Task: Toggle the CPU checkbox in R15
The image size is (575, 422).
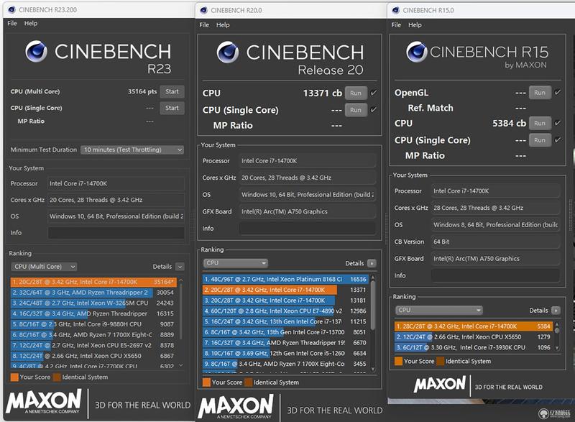Action: click(x=558, y=123)
